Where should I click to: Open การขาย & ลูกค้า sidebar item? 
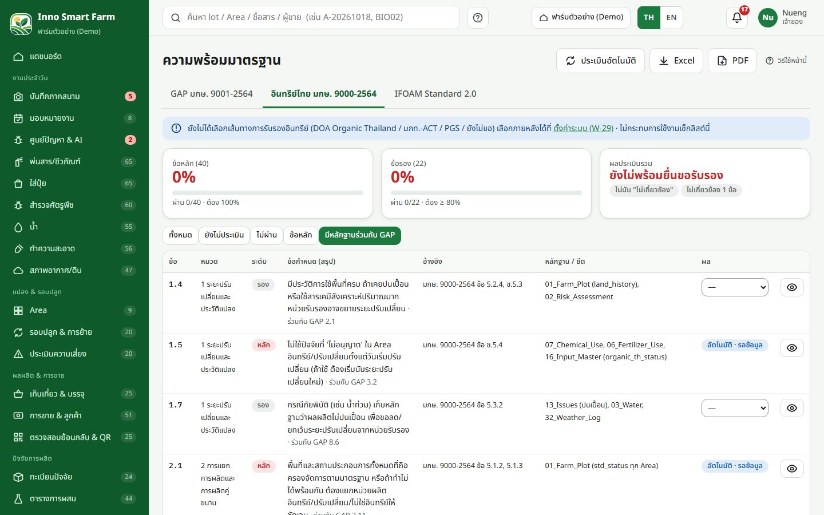click(74, 416)
